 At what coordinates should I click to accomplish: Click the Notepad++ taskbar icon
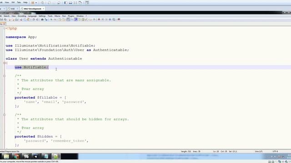point(55,156)
